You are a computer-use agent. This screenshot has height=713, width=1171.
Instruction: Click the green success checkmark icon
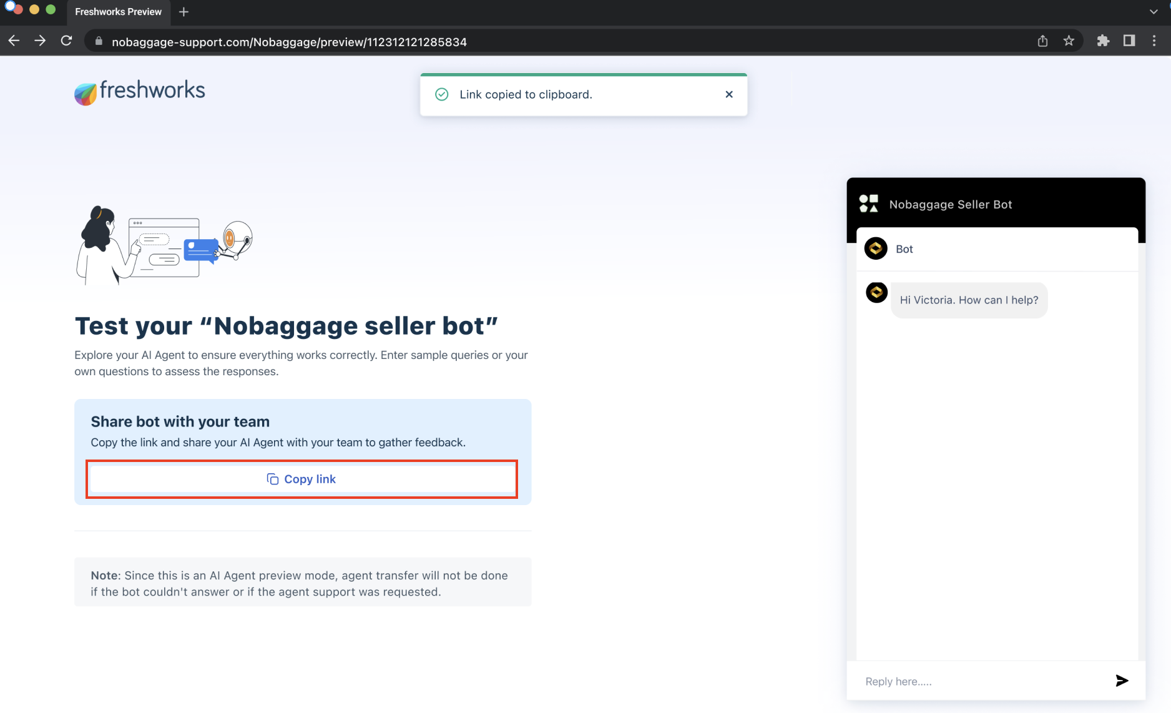pos(442,94)
